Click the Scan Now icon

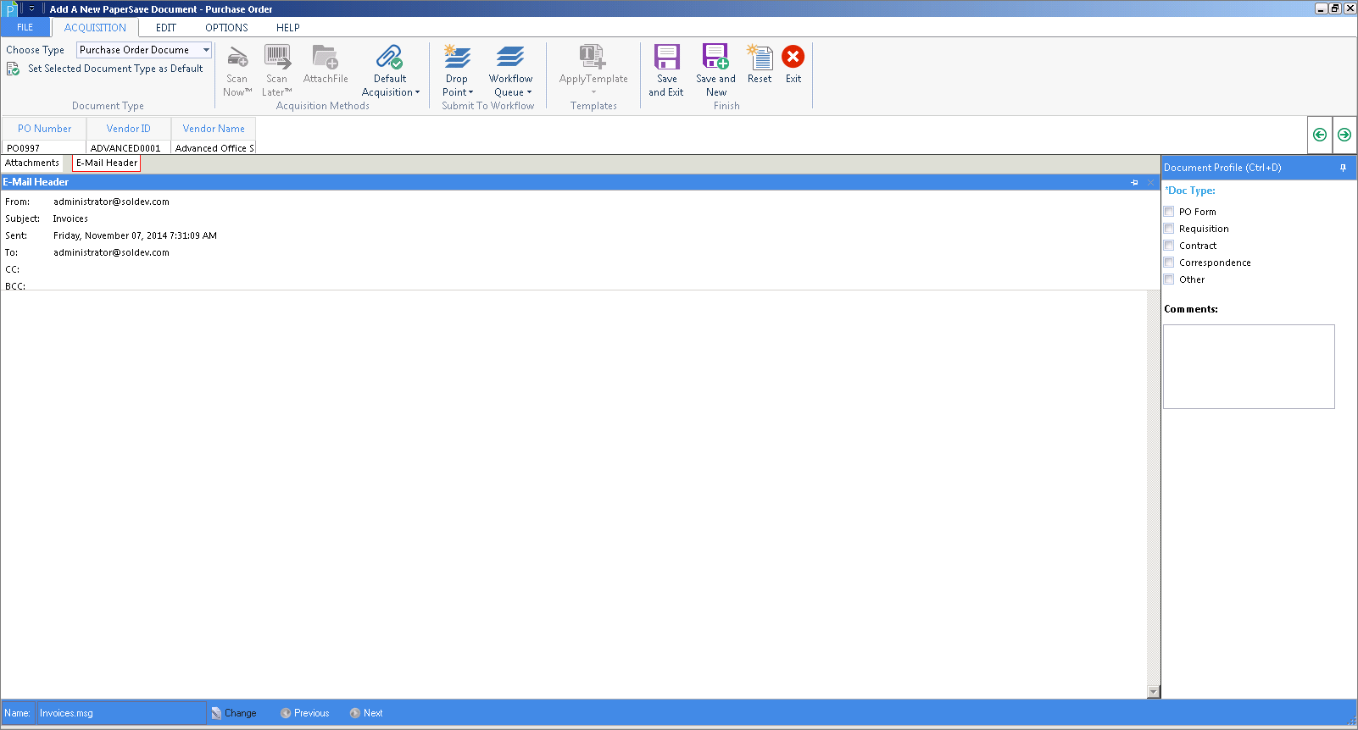[237, 58]
